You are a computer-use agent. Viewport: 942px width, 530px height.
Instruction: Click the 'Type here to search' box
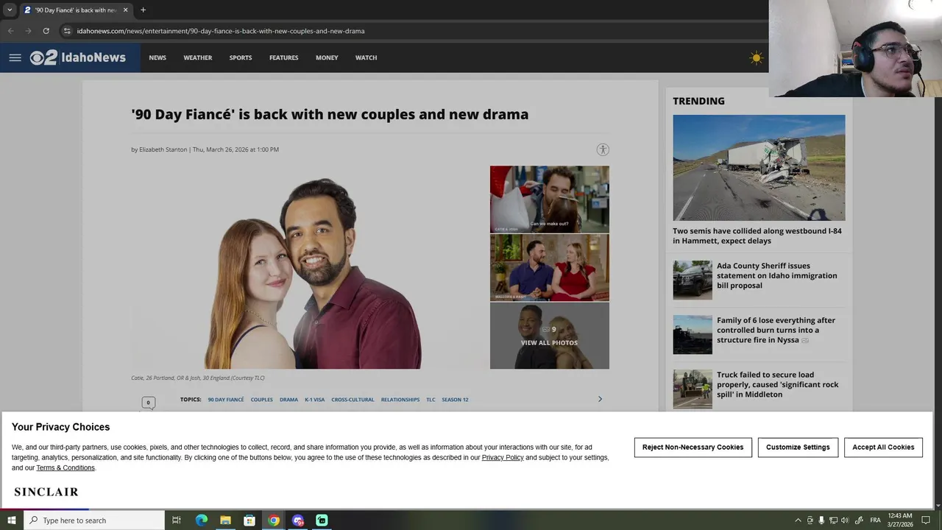point(94,520)
